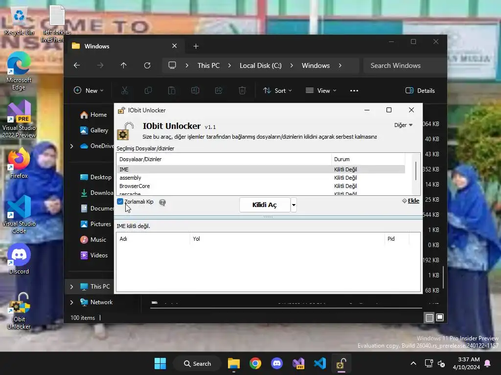The image size is (501, 375).
Task: Click the Share icon in Explorer toolbar
Action: [219, 90]
